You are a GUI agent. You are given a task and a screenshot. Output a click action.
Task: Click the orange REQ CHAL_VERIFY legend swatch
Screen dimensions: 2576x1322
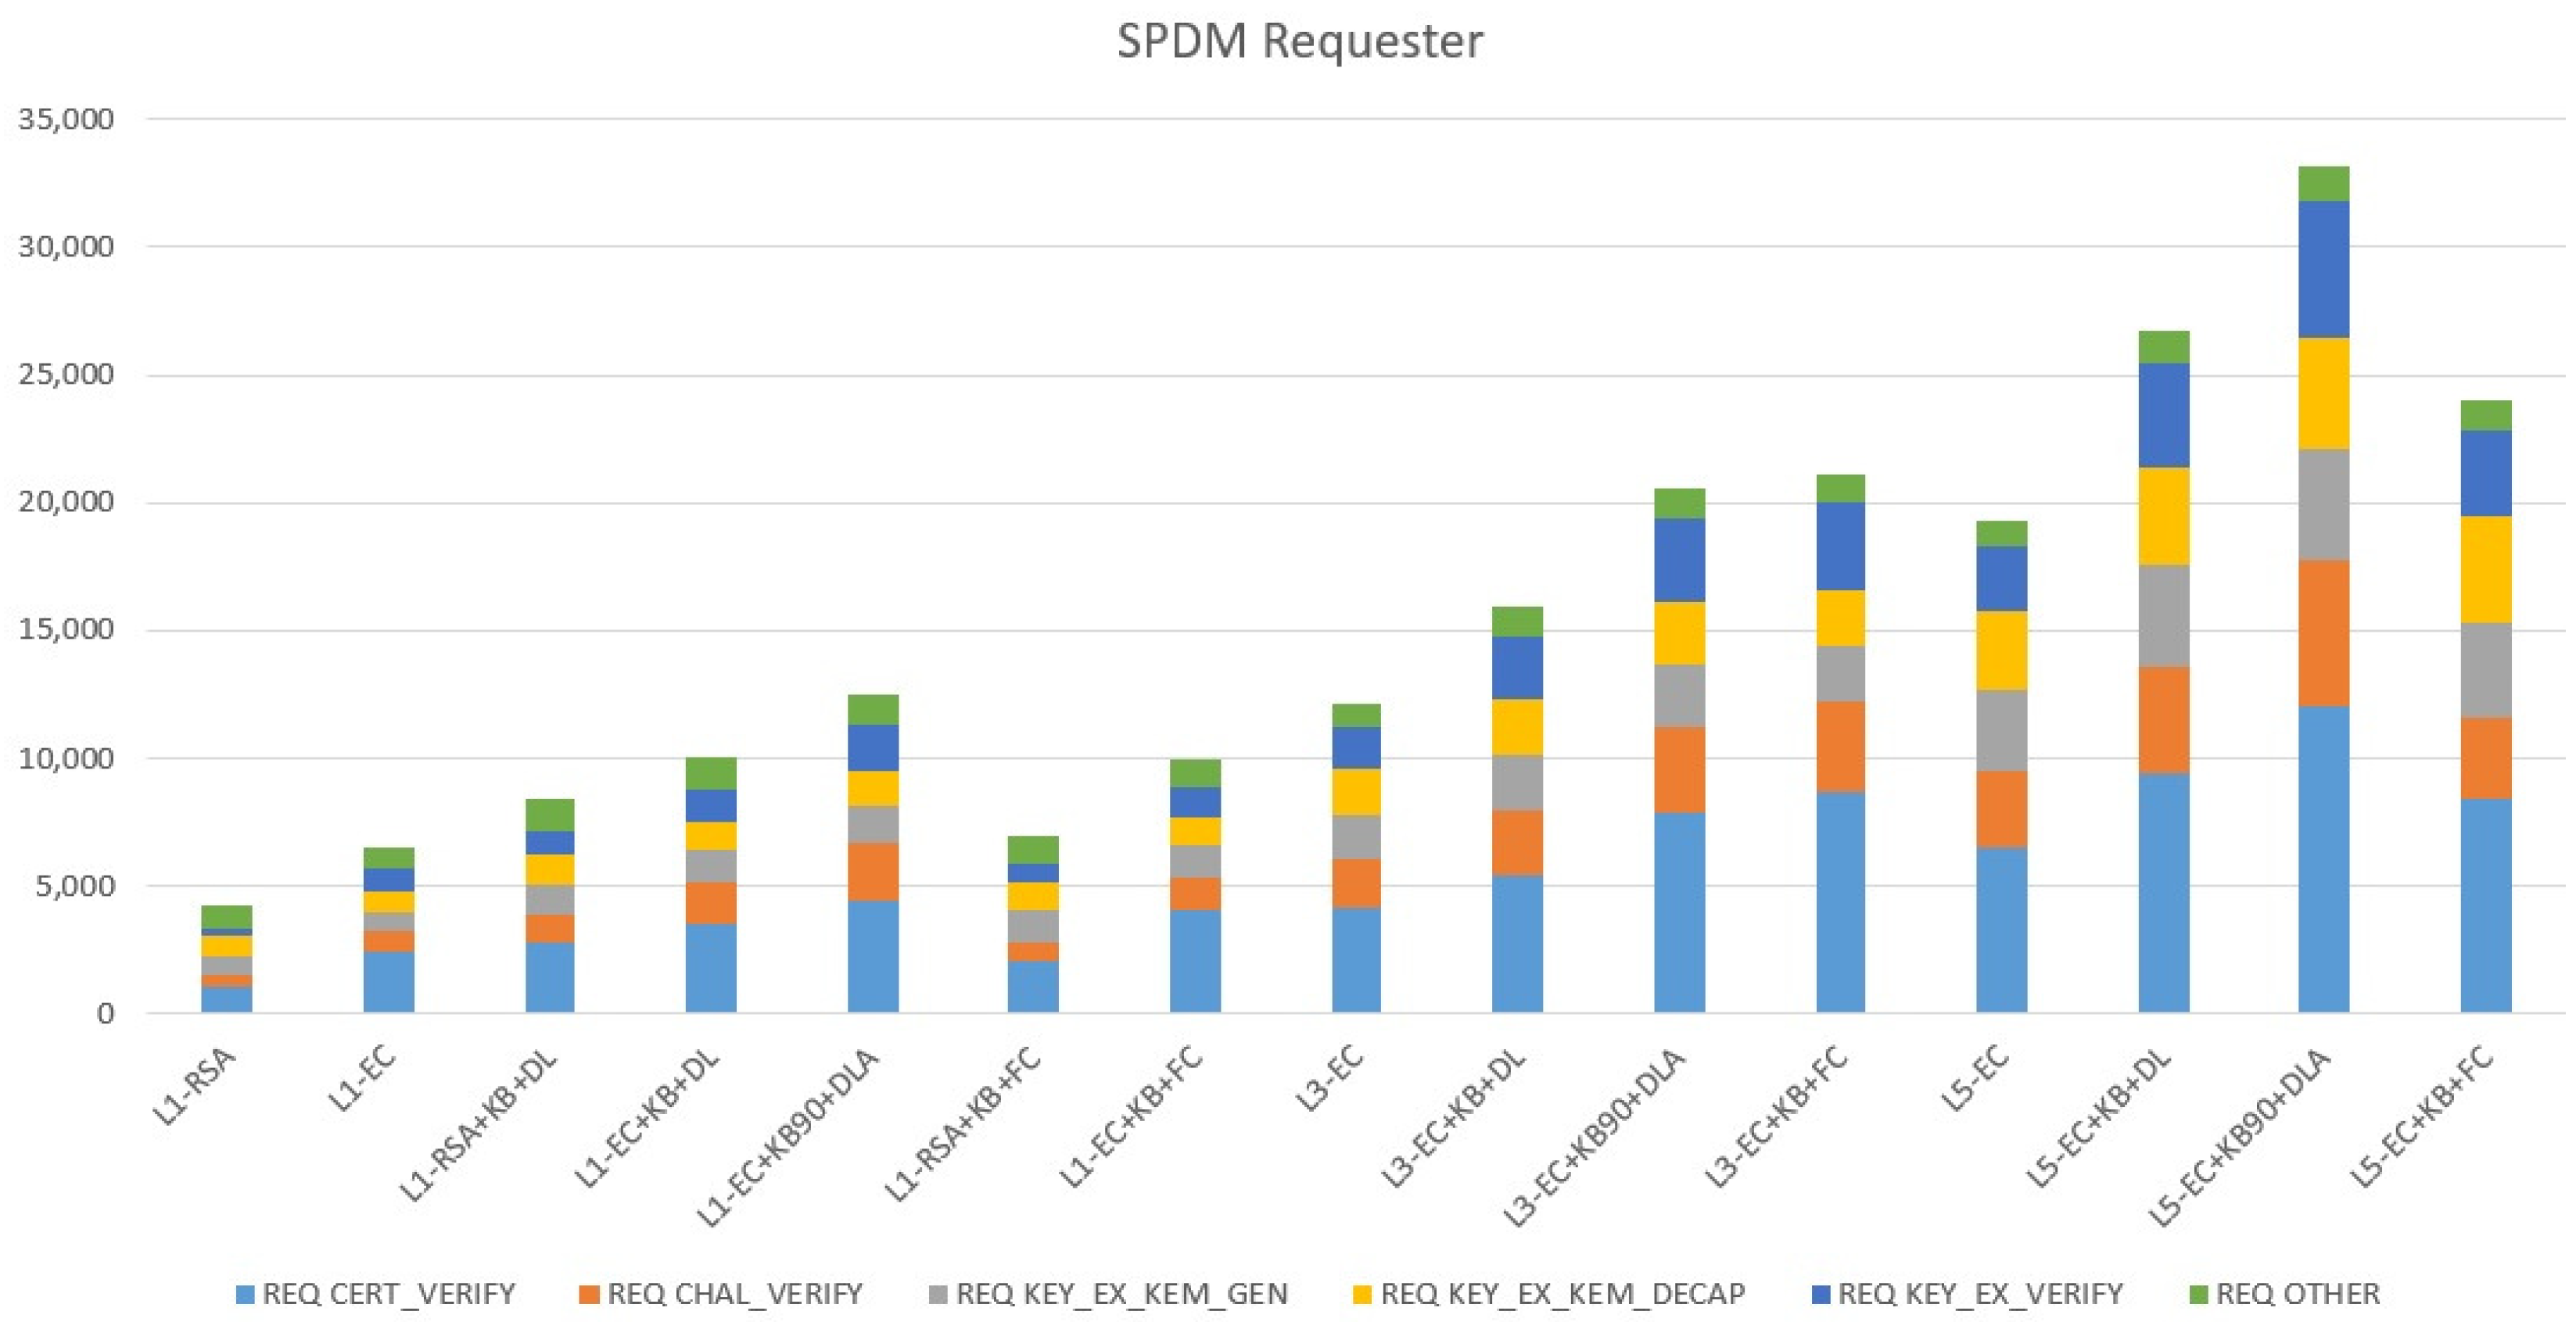click(x=589, y=1294)
